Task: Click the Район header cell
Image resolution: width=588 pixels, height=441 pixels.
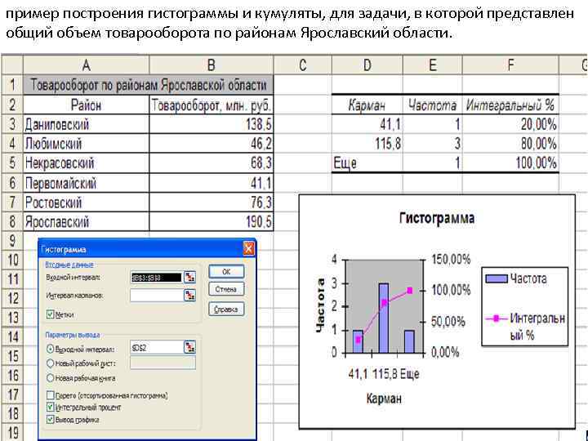Action: (87, 105)
